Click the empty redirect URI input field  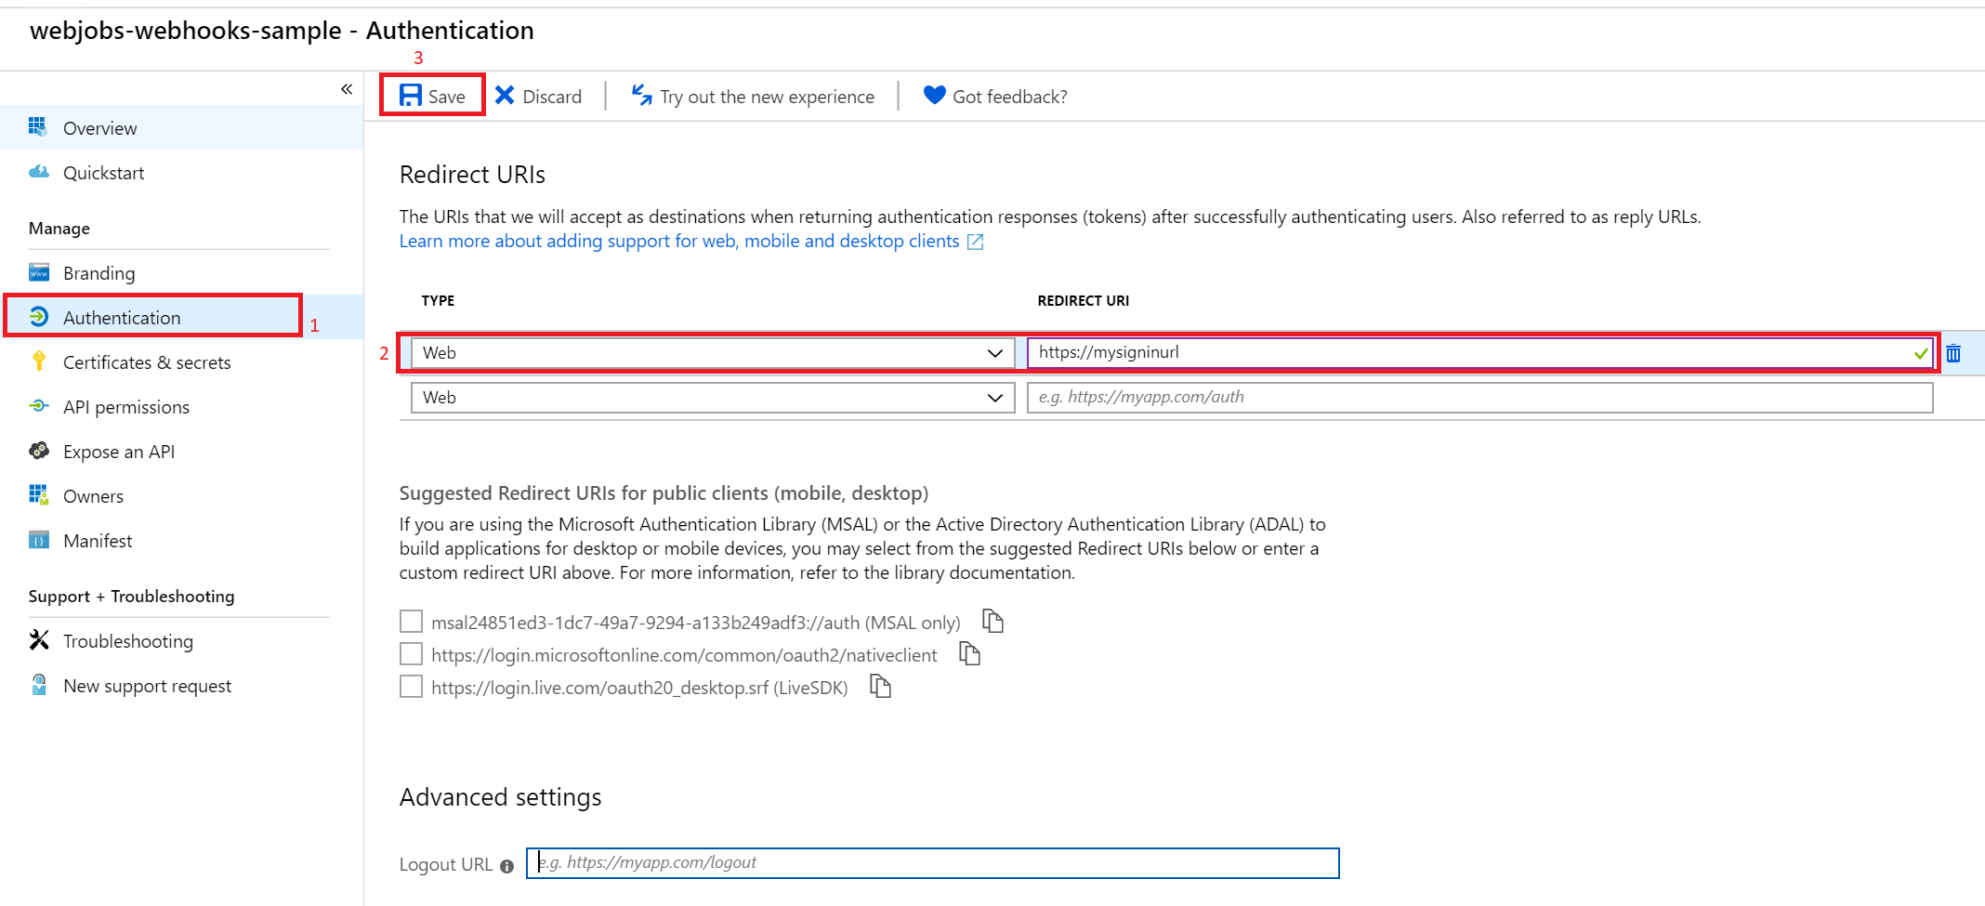pyautogui.click(x=1479, y=398)
